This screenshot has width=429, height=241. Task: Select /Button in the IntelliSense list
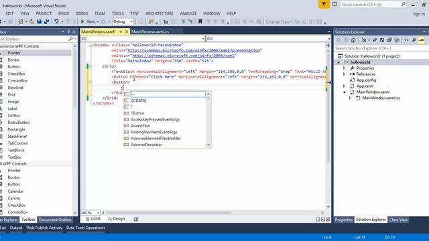(137, 113)
